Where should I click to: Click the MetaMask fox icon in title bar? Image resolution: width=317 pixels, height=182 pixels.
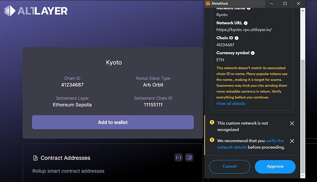(x=208, y=4)
